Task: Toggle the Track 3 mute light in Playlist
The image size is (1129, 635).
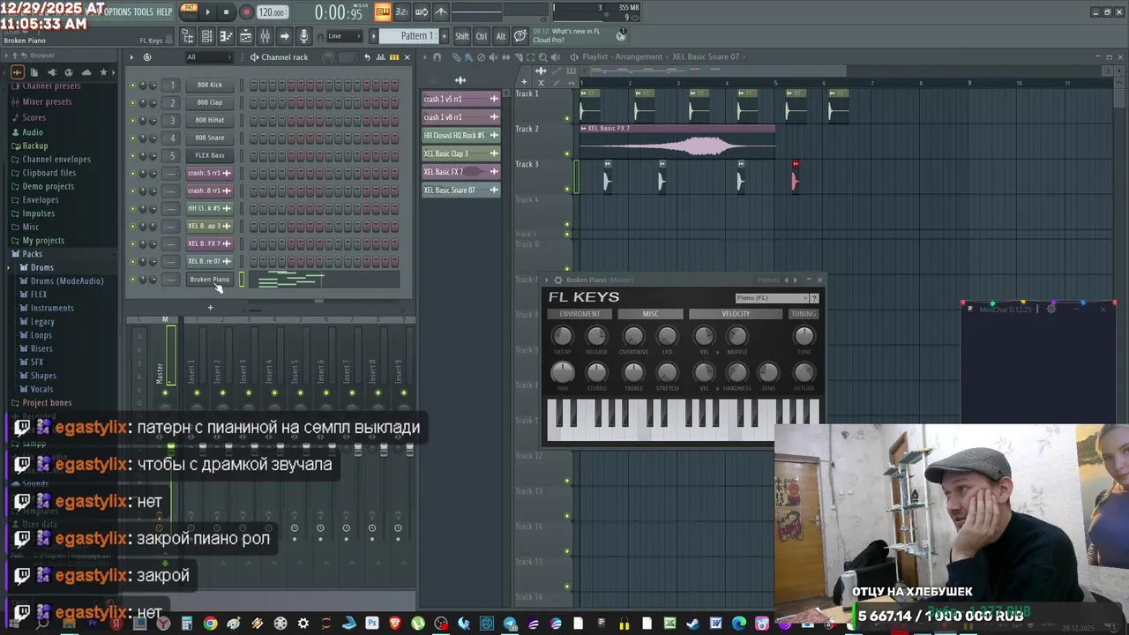Action: point(567,189)
